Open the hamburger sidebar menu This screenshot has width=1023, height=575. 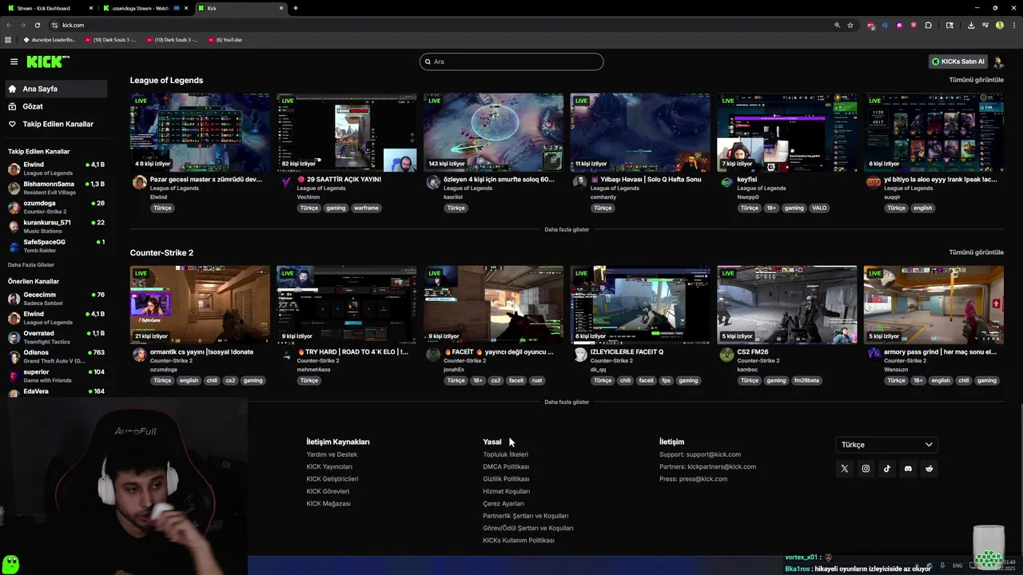14,61
